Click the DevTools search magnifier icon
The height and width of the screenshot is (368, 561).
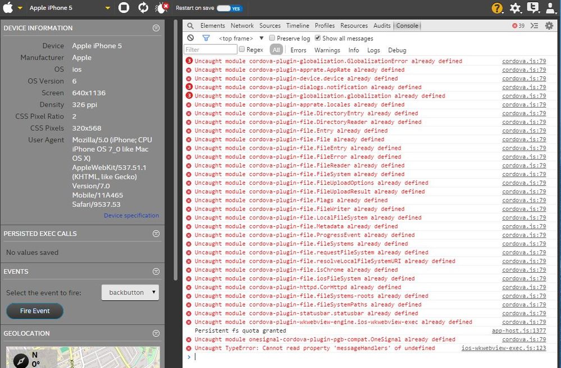pos(191,26)
